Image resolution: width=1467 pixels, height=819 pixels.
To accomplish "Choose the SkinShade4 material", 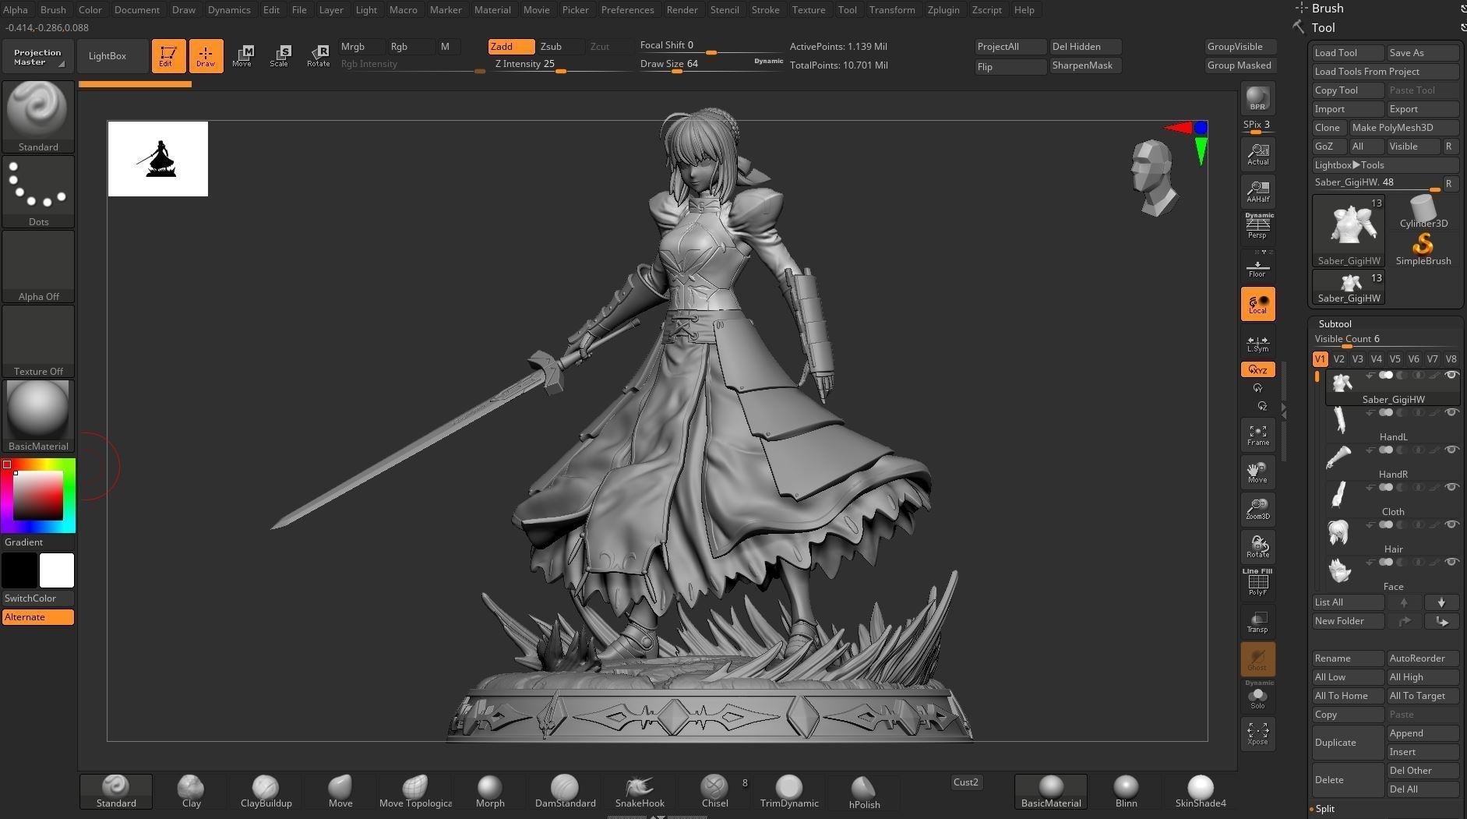I will 1201,792.
